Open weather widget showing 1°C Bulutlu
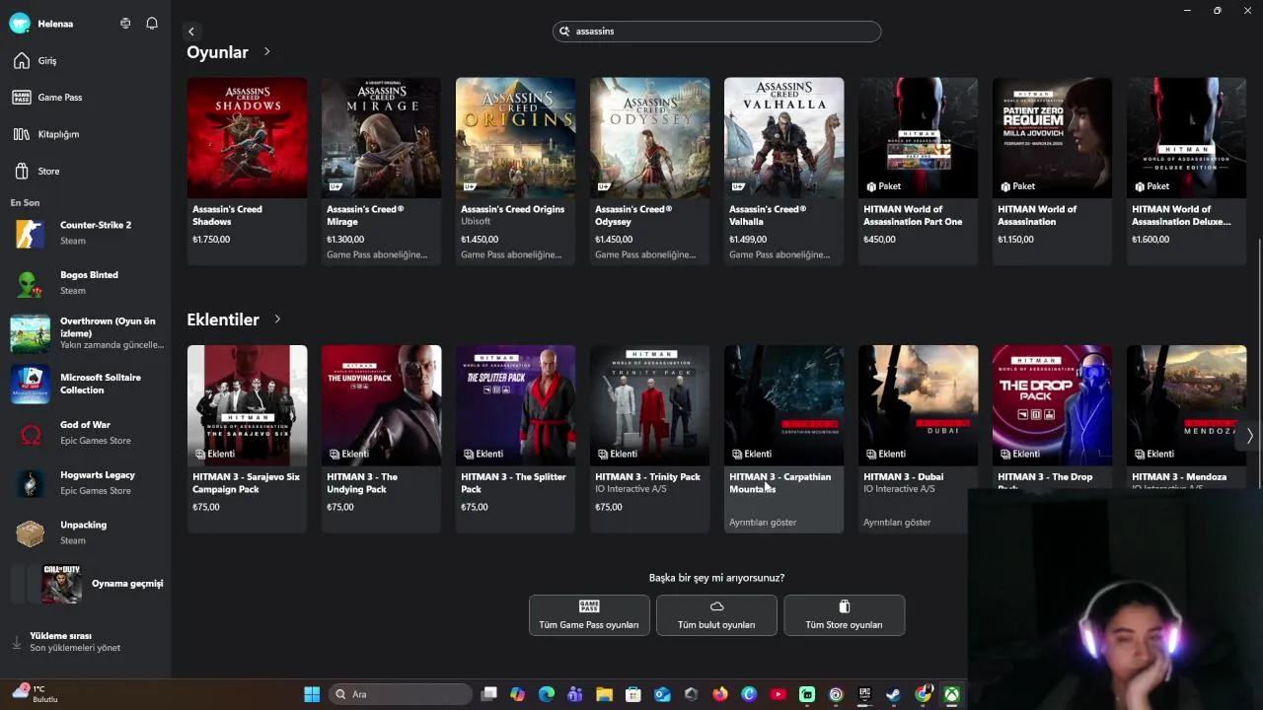1263x710 pixels. point(36,693)
